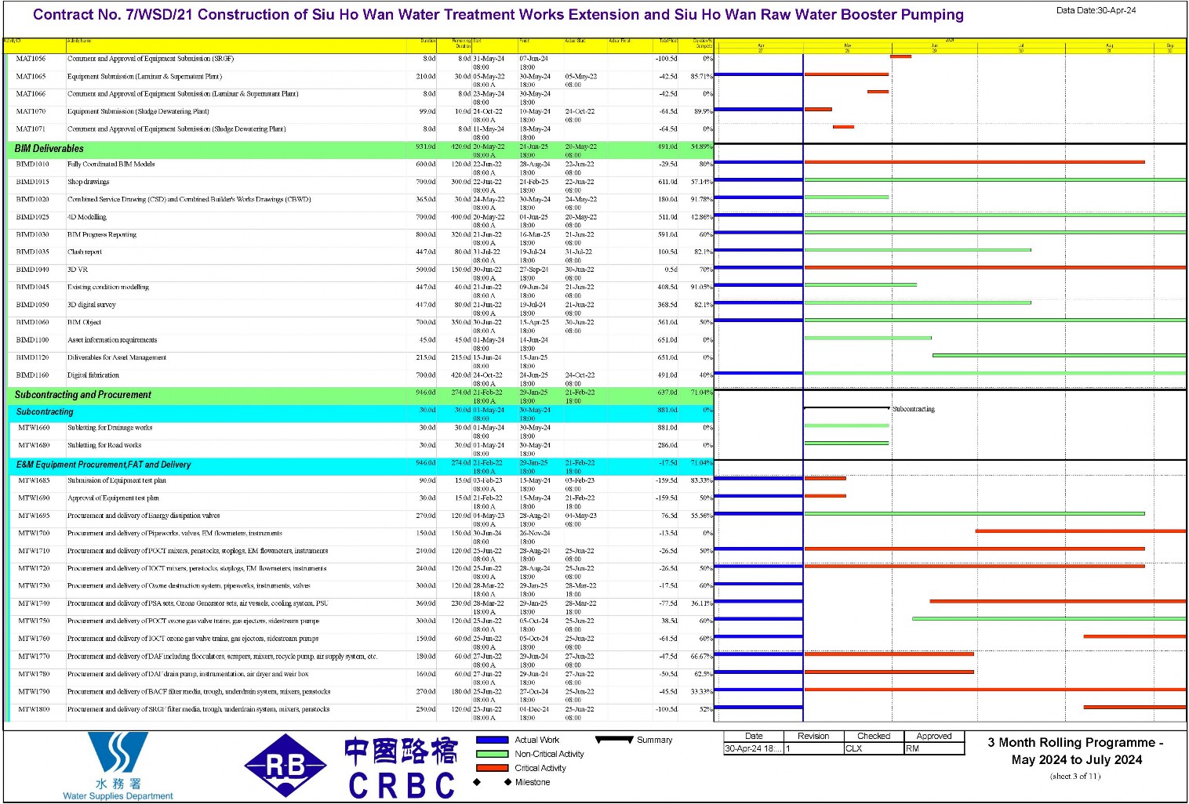
Task: Click the 3D VR activity name
Action: click(78, 270)
